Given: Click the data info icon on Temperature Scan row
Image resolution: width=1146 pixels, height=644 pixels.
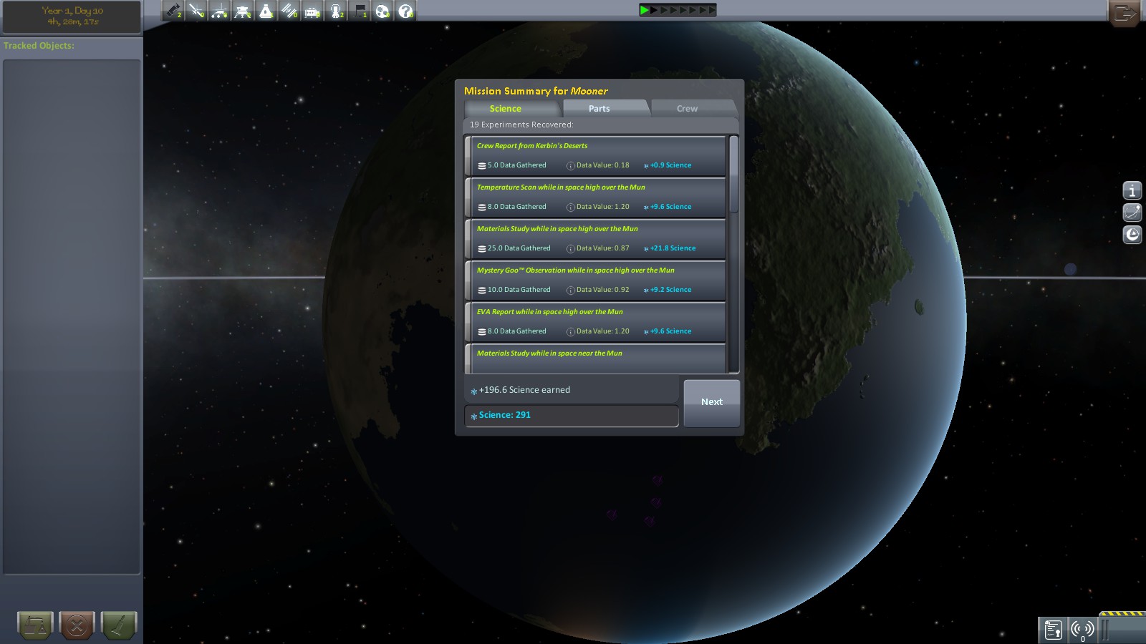Looking at the screenshot, I should [x=571, y=207].
